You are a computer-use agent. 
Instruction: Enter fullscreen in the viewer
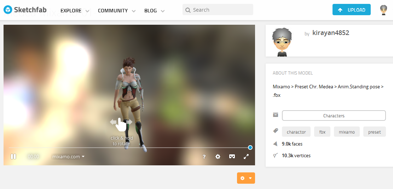pyautogui.click(x=246, y=156)
